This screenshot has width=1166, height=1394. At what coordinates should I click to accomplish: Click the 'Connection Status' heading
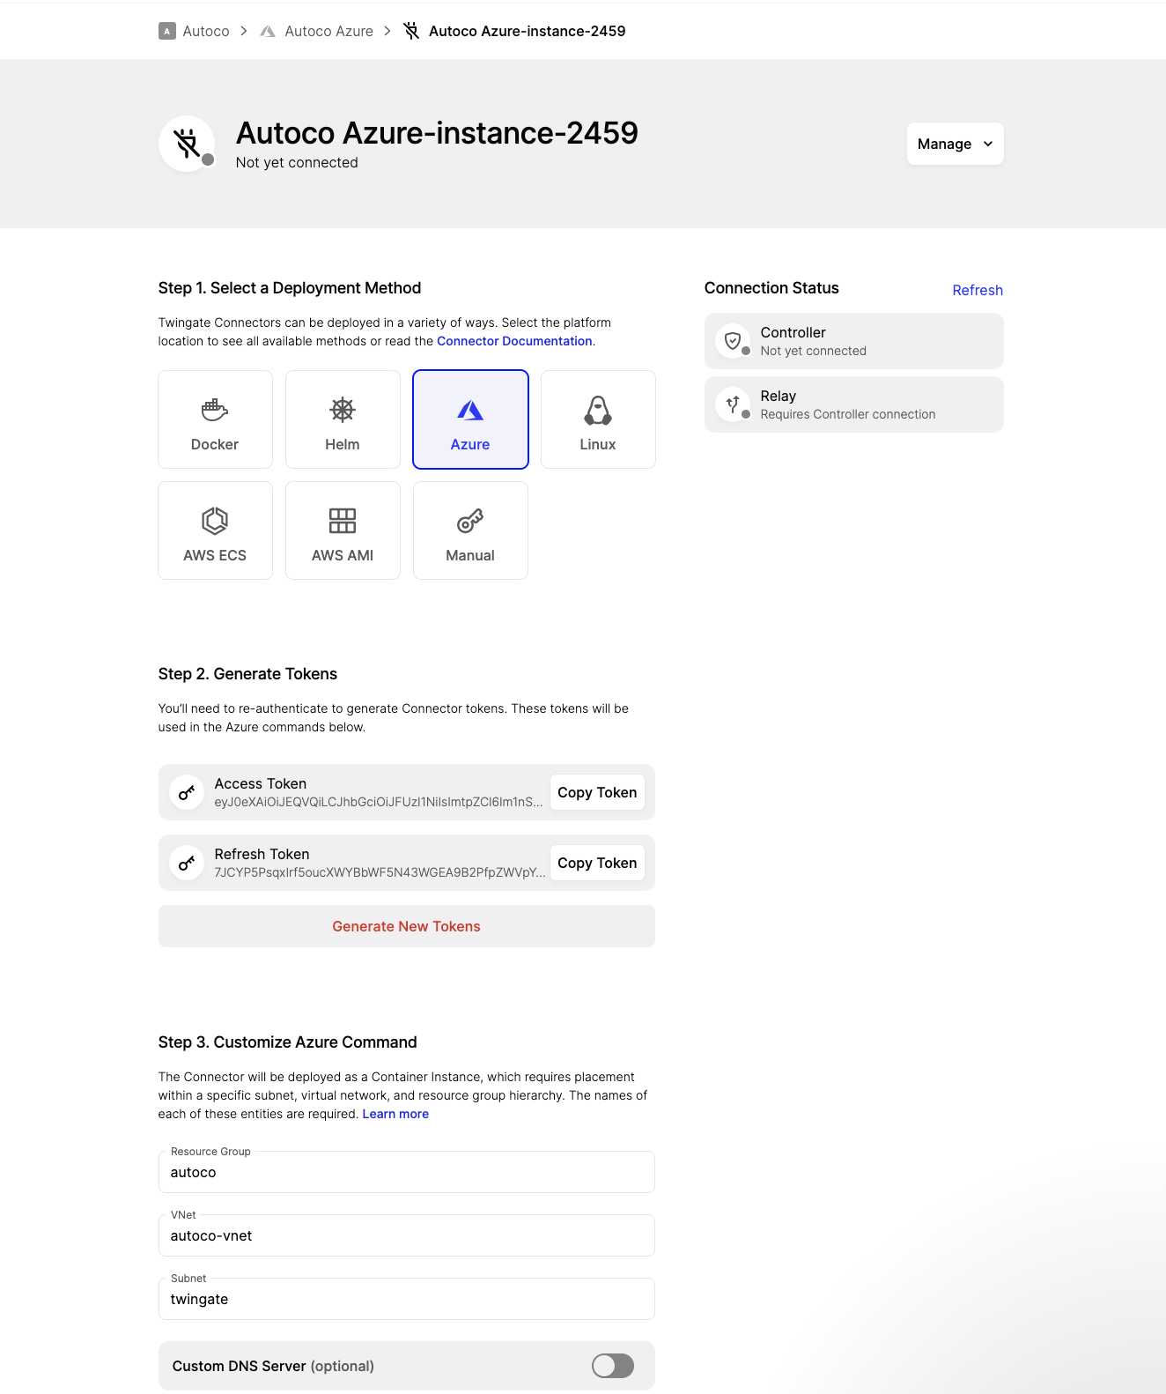pos(771,288)
